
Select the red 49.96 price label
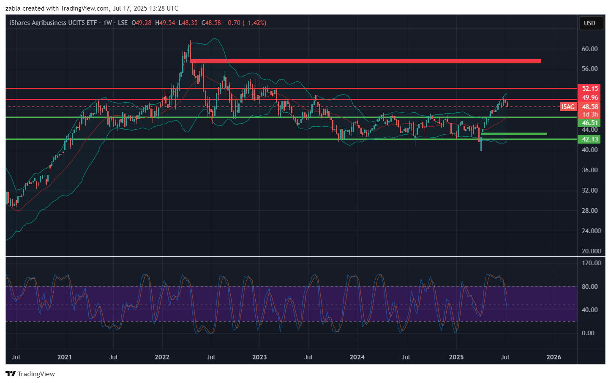coord(589,98)
